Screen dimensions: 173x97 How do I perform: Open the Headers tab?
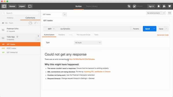click(x=61, y=35)
